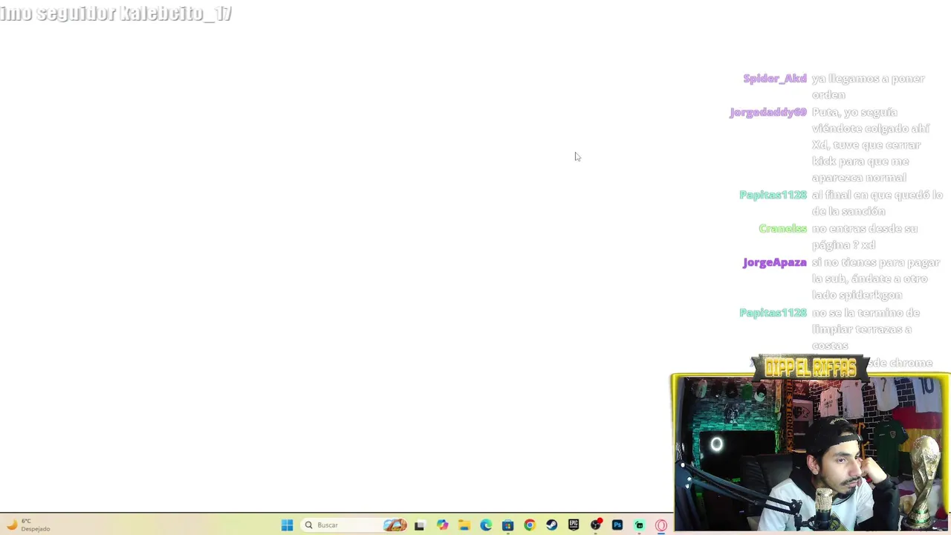Open Task View from the taskbar
This screenshot has width=951, height=535.
click(x=419, y=525)
